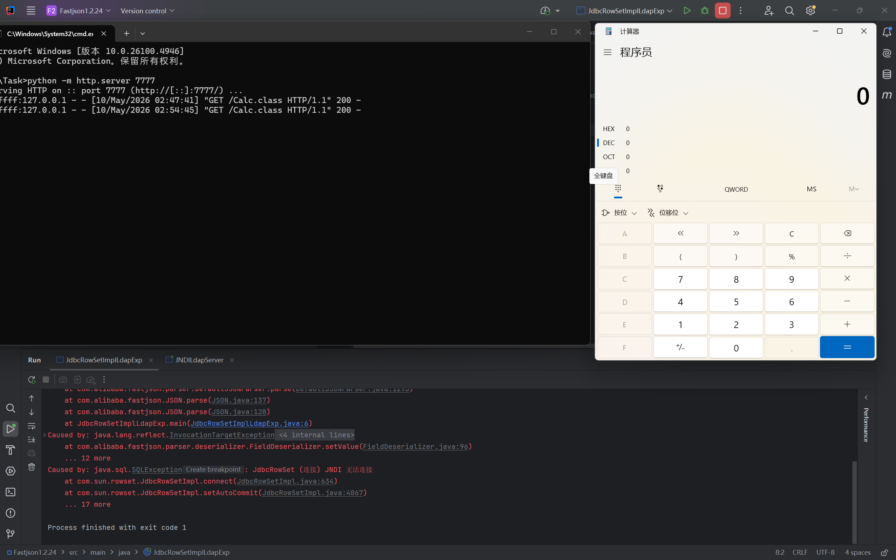The height and width of the screenshot is (560, 896).
Task: Select HEX number base in Calculator
Action: point(735,129)
